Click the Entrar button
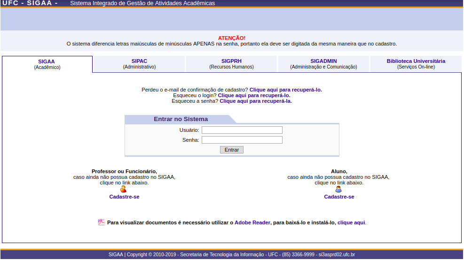This screenshot has width=464, height=260. click(x=232, y=150)
